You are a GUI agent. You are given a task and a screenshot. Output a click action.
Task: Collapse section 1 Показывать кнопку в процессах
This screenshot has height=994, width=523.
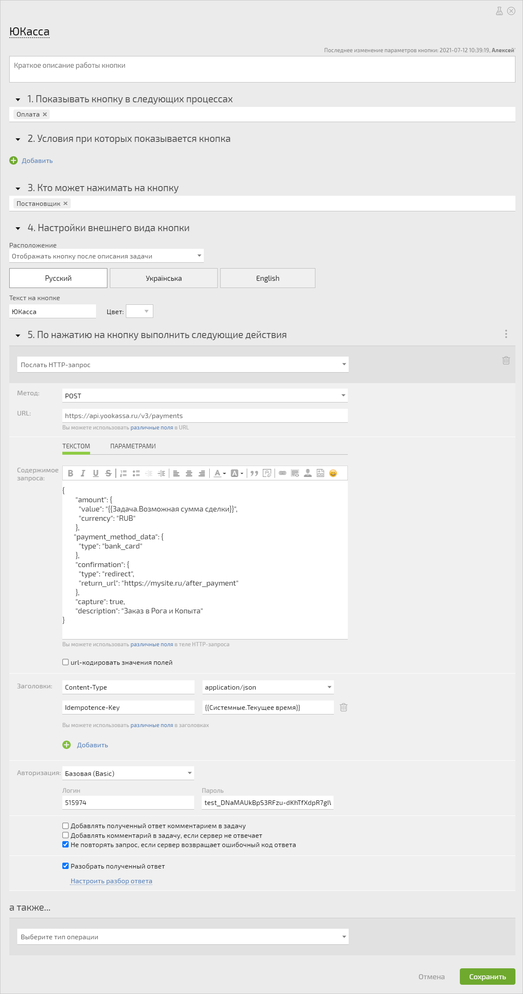tap(18, 100)
